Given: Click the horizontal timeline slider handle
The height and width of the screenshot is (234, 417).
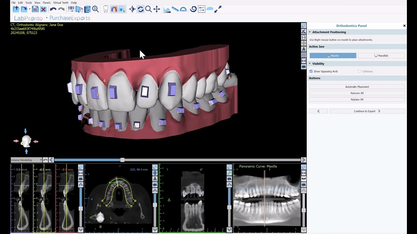Looking at the screenshot, I should (122, 160).
